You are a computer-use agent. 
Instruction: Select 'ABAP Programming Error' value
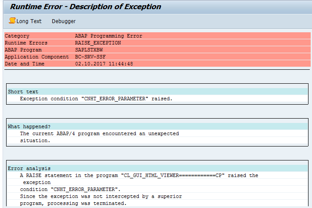pyautogui.click(x=109, y=36)
